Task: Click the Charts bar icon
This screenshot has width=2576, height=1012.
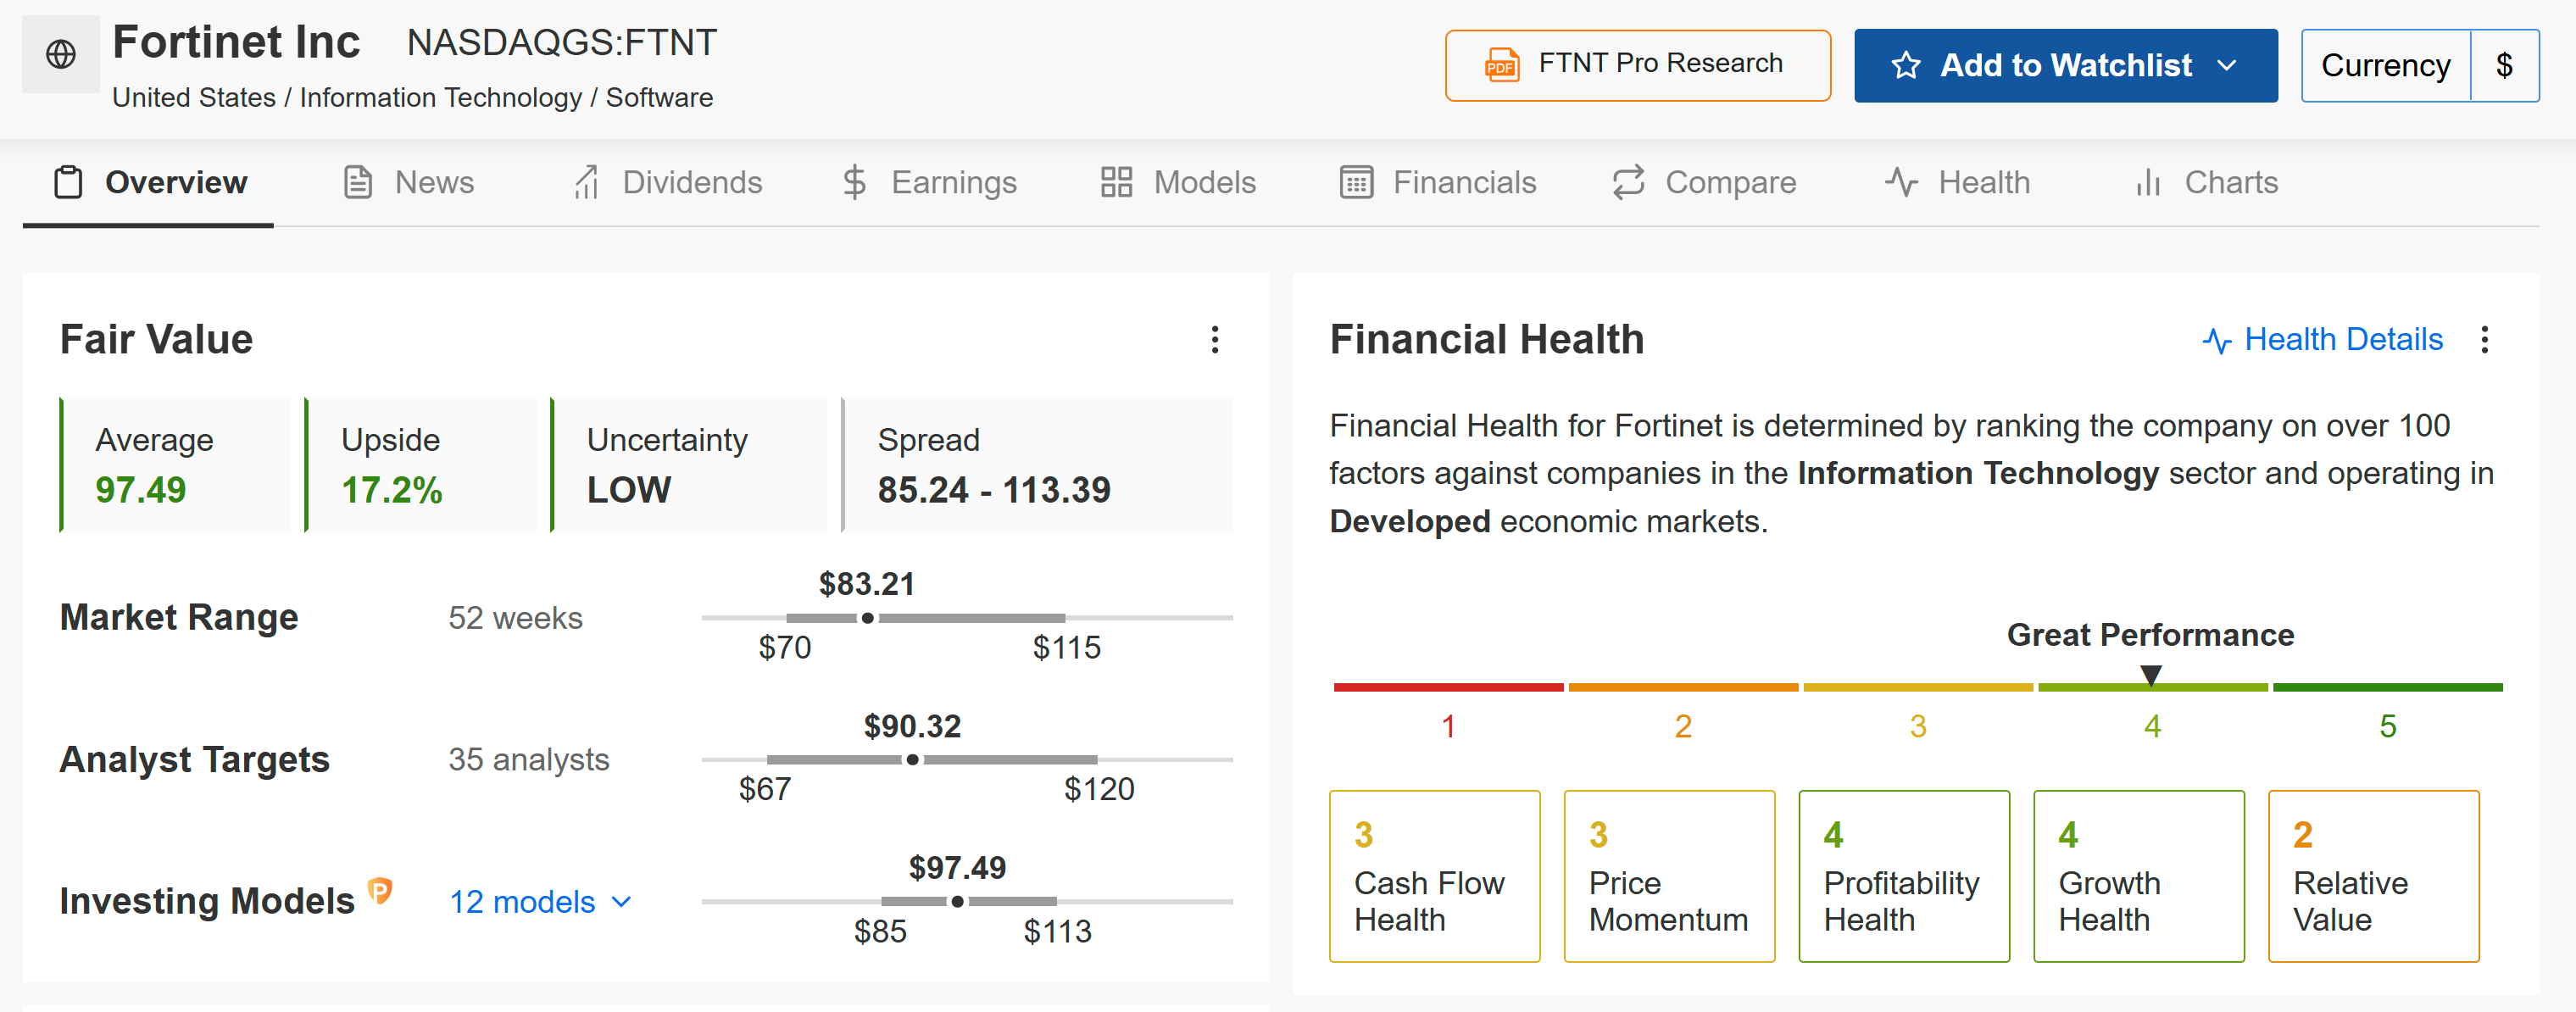Action: point(2148,183)
